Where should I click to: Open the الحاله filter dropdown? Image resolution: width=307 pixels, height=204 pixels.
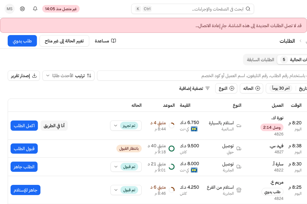click(x=251, y=88)
